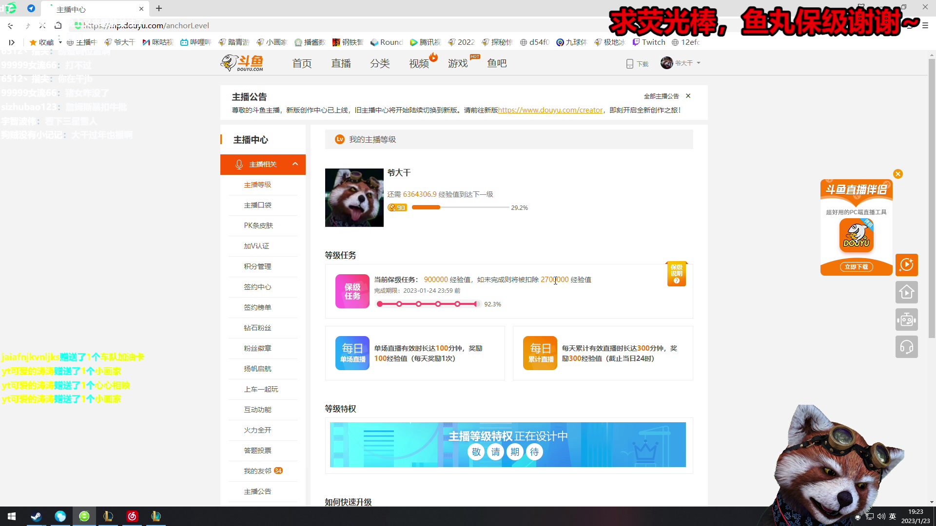Click 立即下载 button on 直播伴侣 ad
This screenshot has height=526, width=936.
pos(857,267)
